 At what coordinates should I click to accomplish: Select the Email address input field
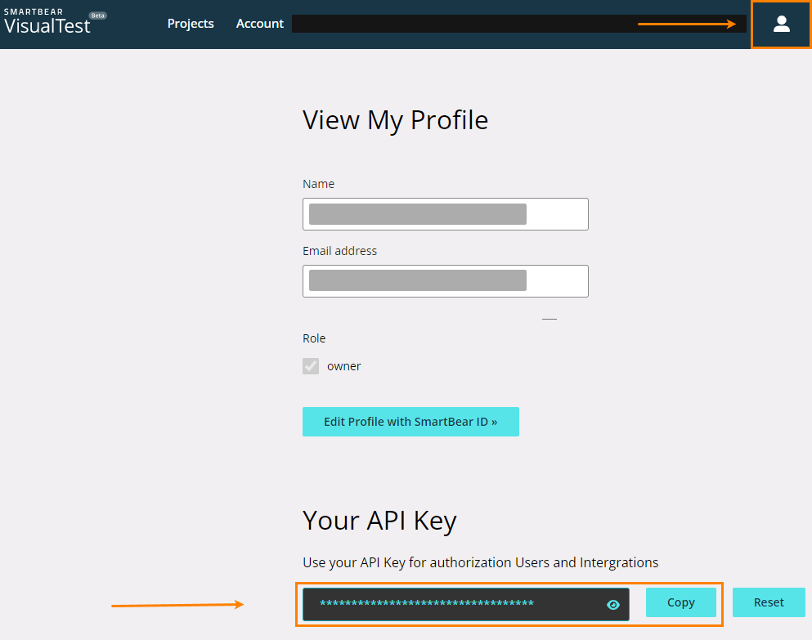(445, 280)
